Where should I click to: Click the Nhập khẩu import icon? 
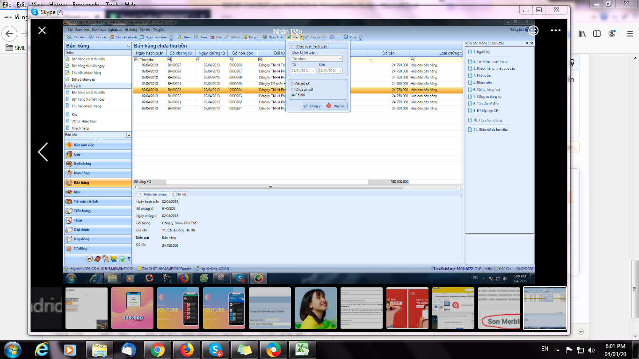click(265, 37)
